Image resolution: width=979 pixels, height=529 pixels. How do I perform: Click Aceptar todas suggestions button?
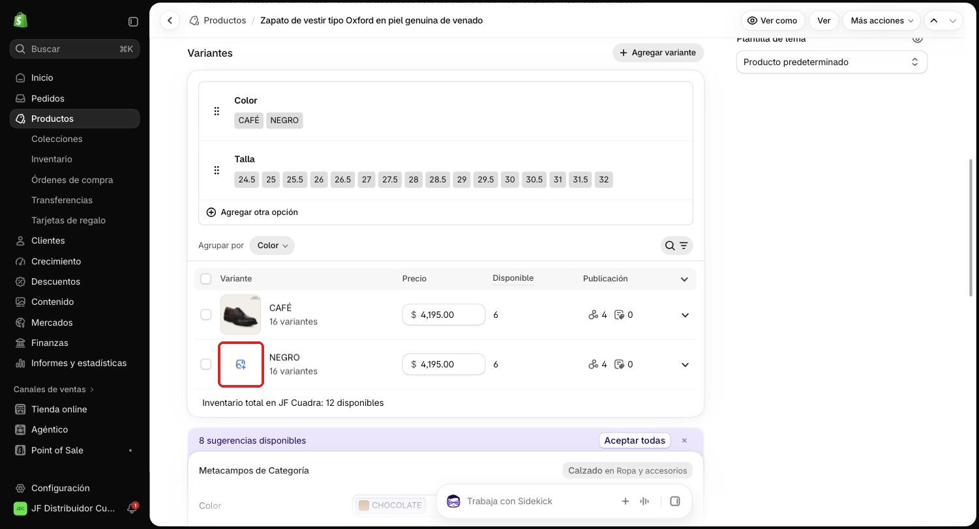click(x=635, y=440)
